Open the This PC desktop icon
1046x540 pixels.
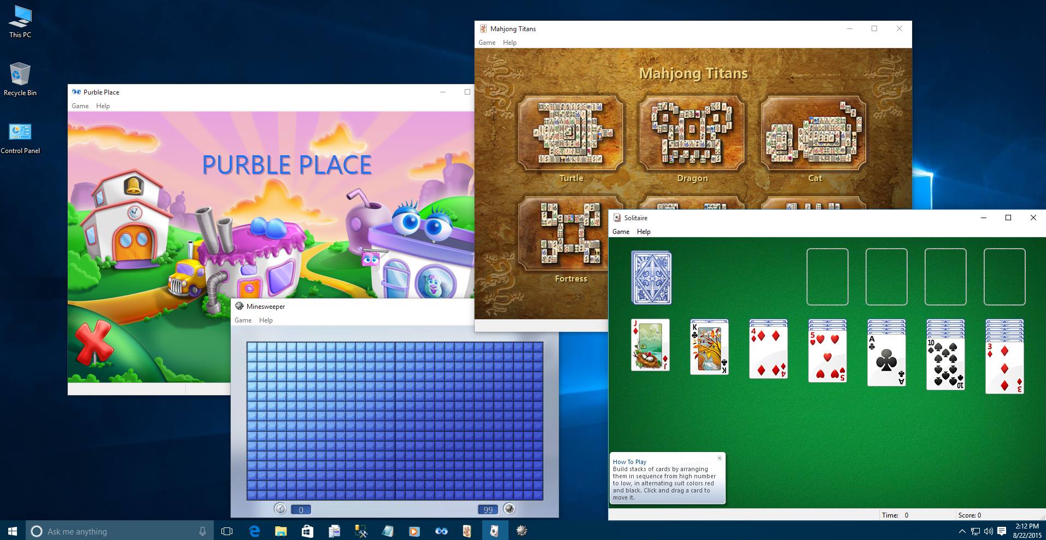click(20, 22)
